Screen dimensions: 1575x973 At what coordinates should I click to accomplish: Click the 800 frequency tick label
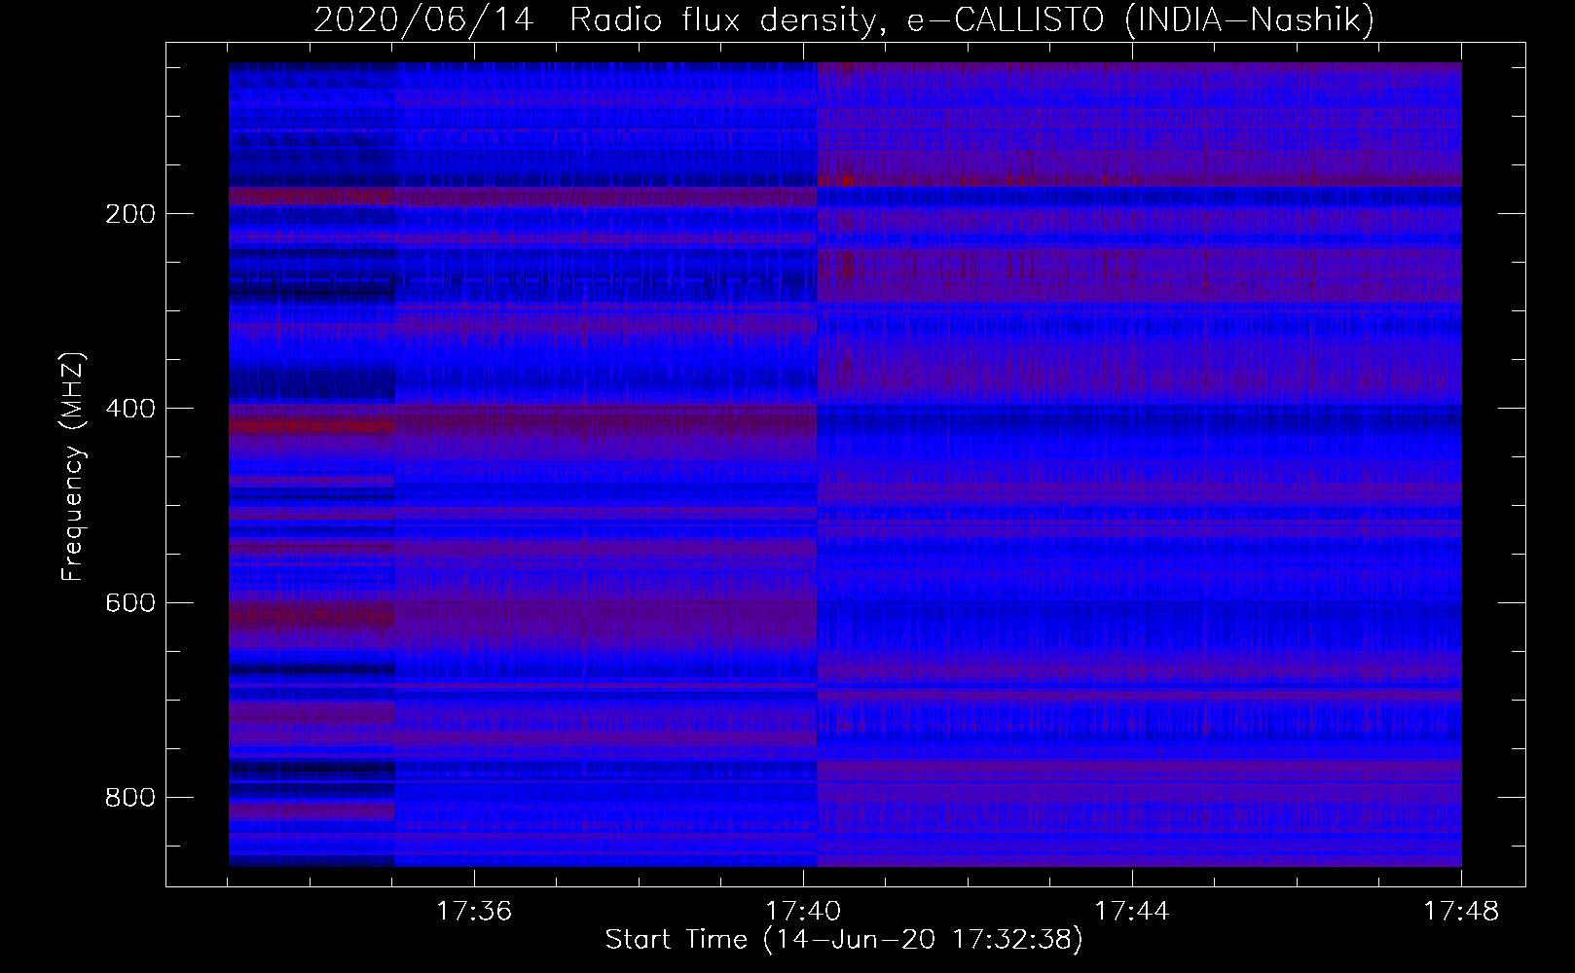coord(130,798)
